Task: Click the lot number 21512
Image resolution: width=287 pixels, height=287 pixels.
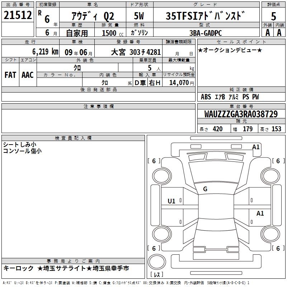Action: 18,15
